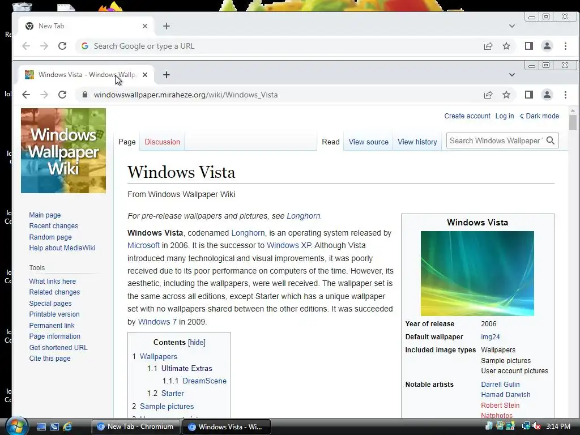Bookmark the wiki page with star icon
Image resolution: width=580 pixels, height=435 pixels.
(x=506, y=95)
